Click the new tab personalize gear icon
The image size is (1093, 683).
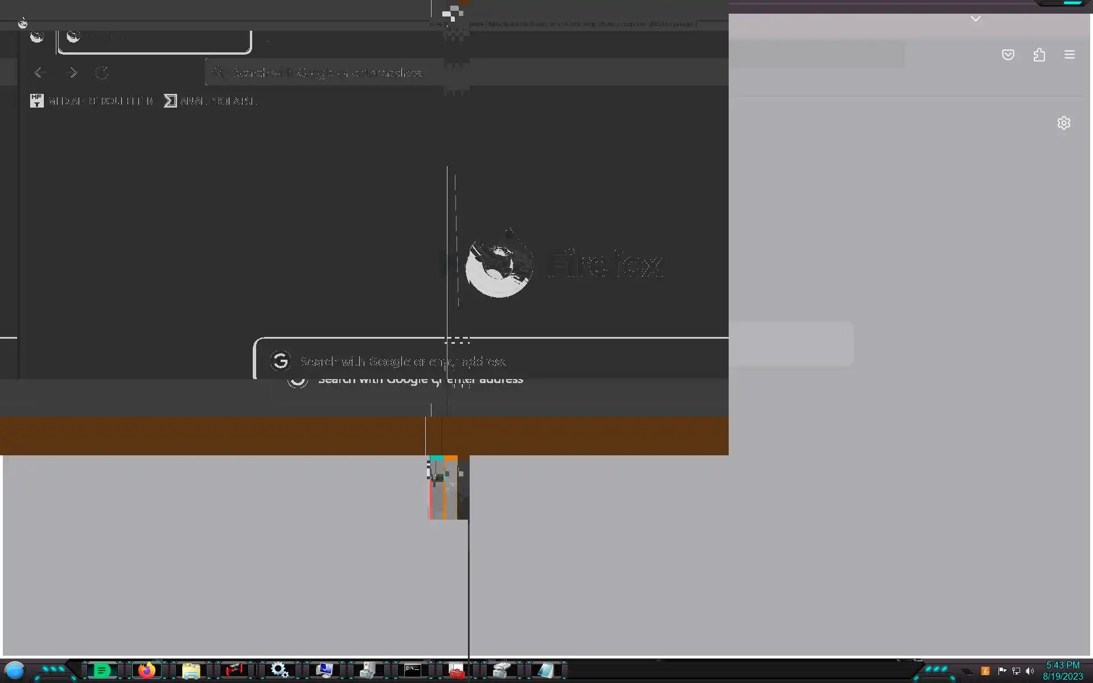[x=1063, y=123]
